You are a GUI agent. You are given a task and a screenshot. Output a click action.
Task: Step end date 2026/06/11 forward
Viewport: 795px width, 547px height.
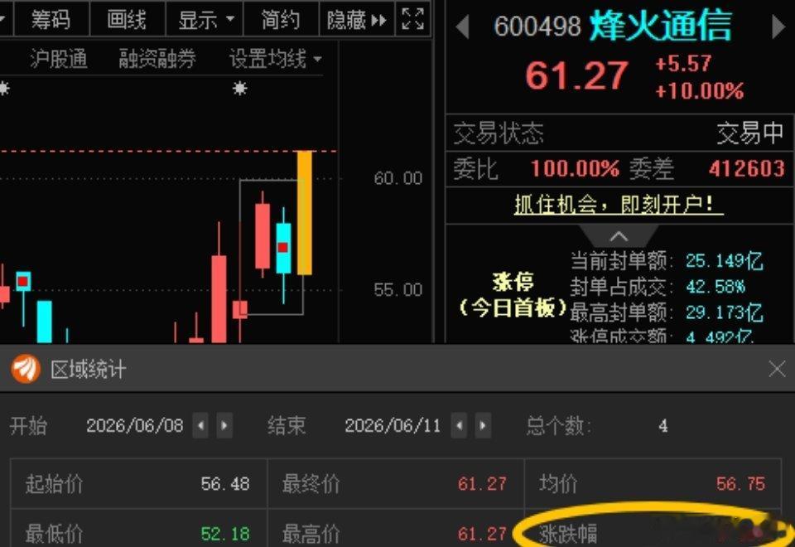pos(483,425)
